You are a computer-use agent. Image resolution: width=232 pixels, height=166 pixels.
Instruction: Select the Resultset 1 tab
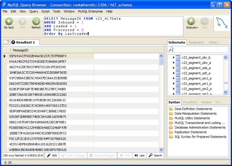[x=25, y=42]
